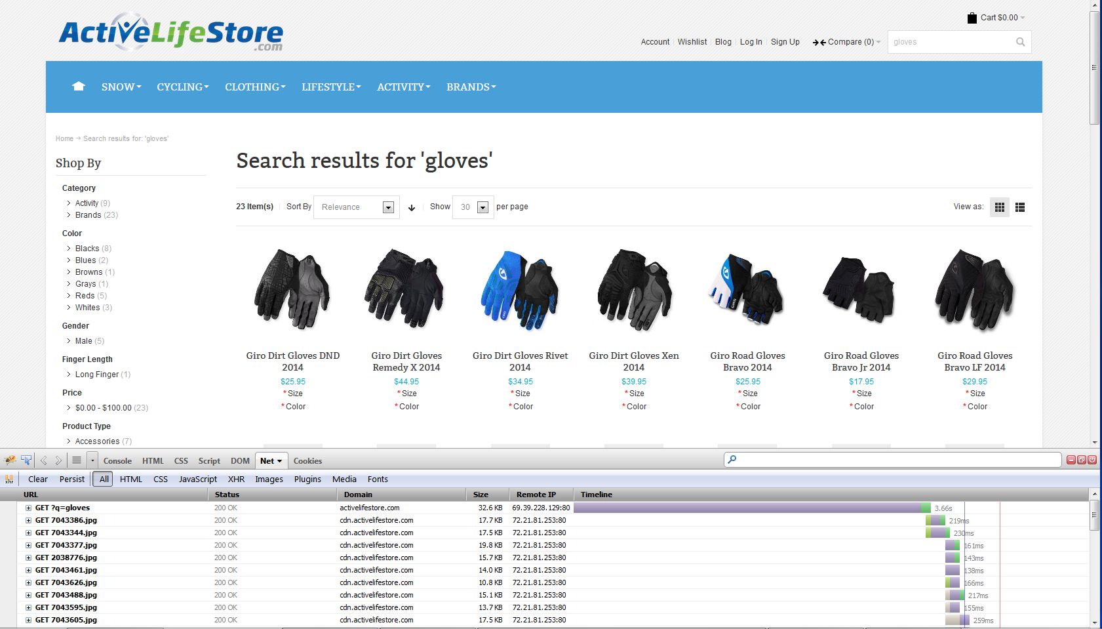Switch to grid view
The width and height of the screenshot is (1102, 629).
[1000, 207]
